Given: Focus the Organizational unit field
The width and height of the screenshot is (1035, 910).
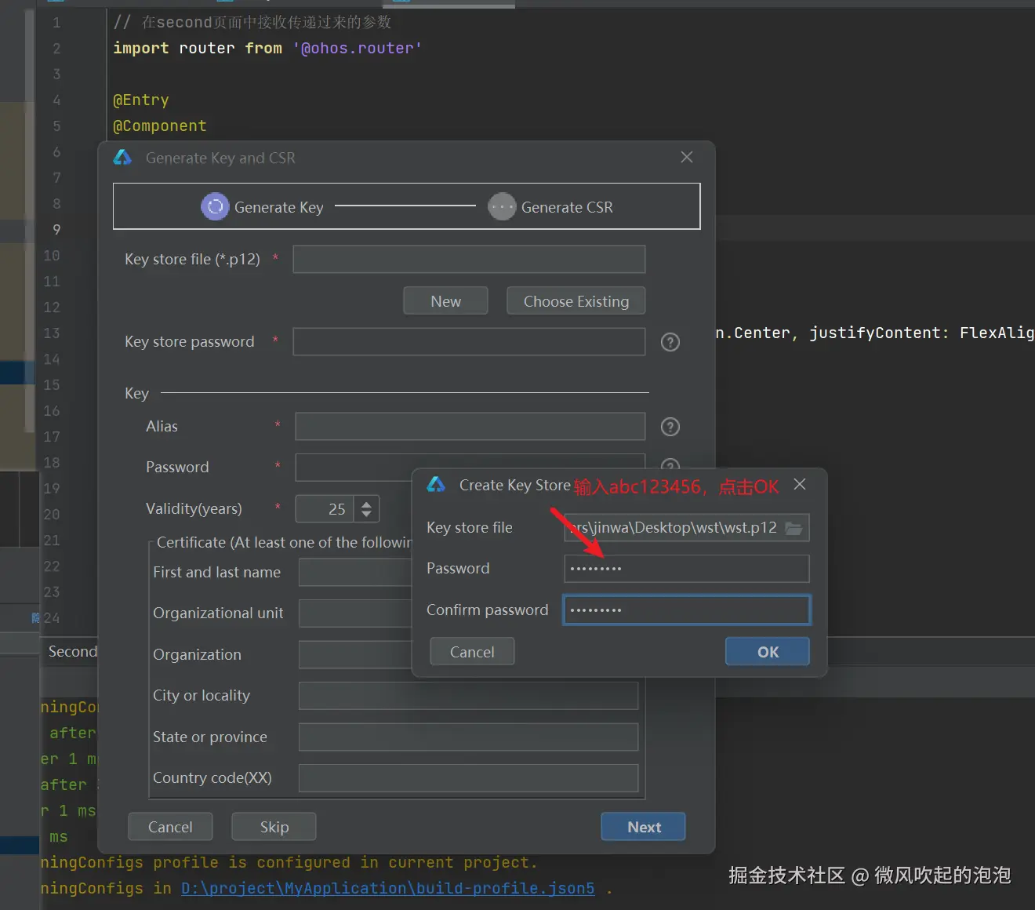Looking at the screenshot, I should tap(355, 613).
